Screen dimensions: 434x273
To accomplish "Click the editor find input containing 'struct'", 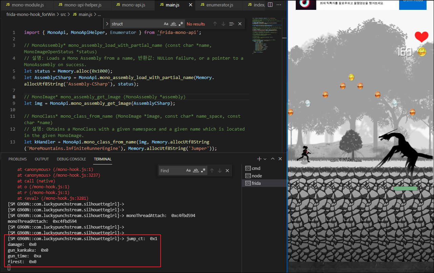I will pos(136,24).
